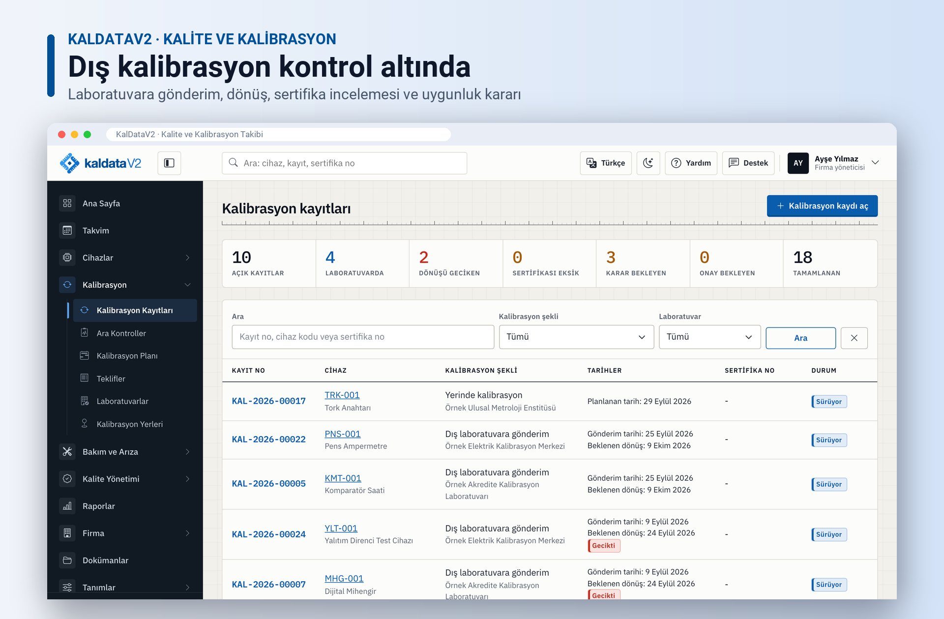Open the Kalibrasyon şekli dropdown

(576, 337)
